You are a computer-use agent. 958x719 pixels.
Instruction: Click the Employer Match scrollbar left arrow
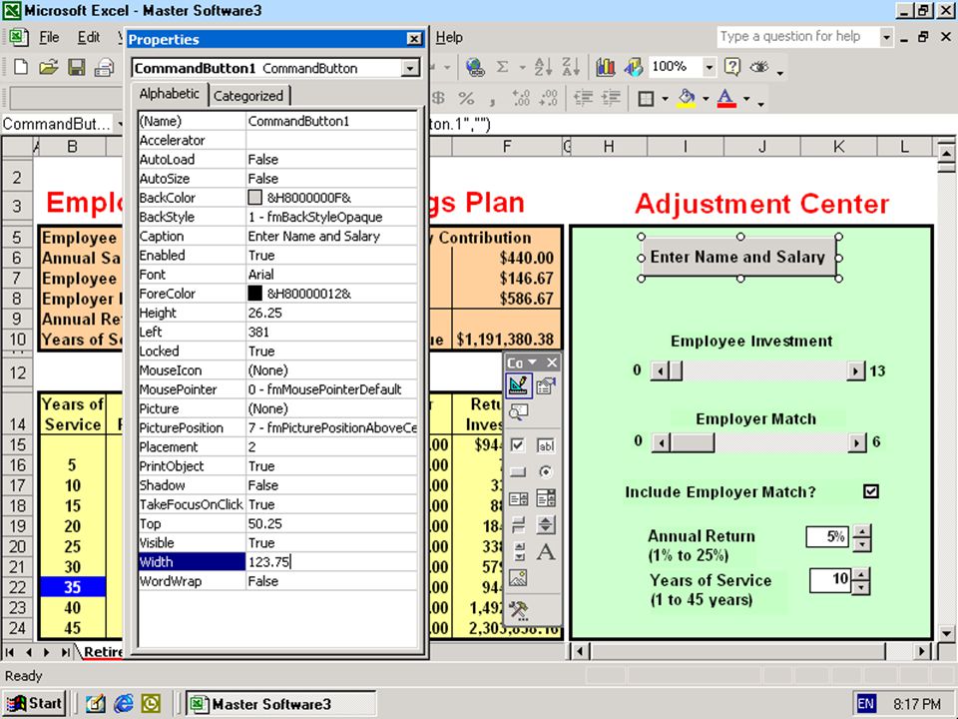pos(661,442)
